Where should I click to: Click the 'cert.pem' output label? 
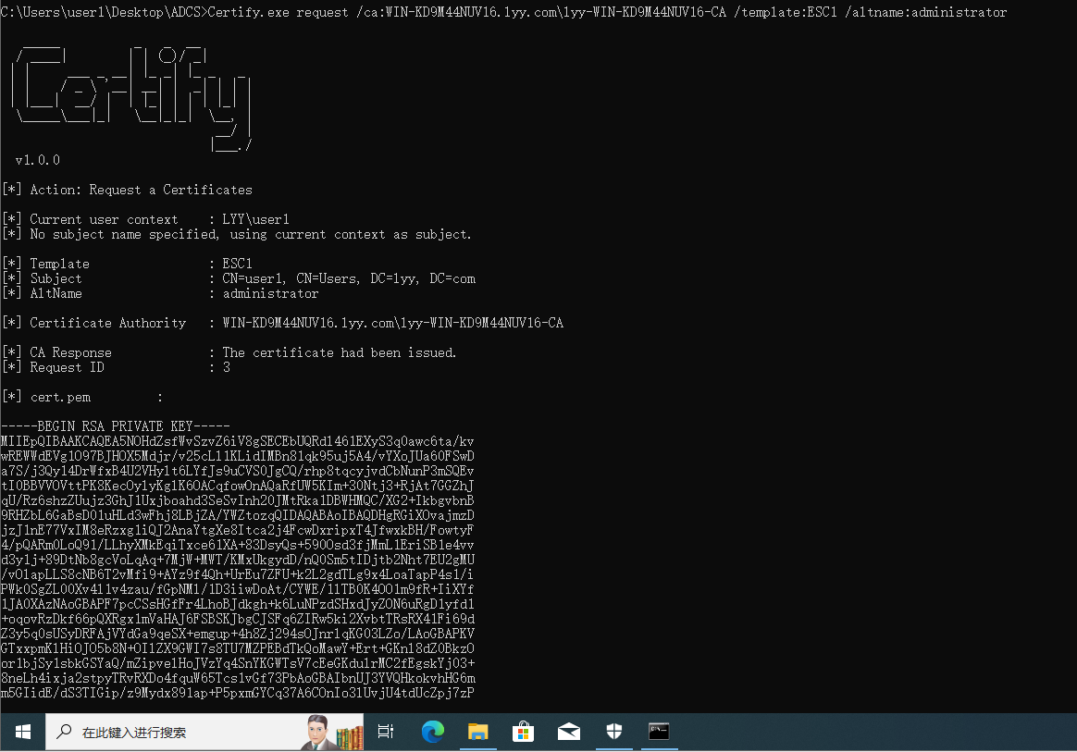[x=60, y=397]
